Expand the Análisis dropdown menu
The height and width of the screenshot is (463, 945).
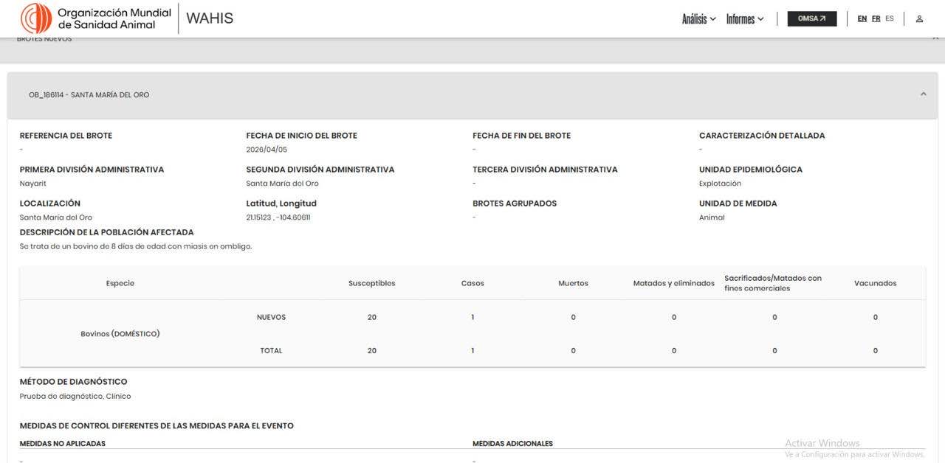698,19
